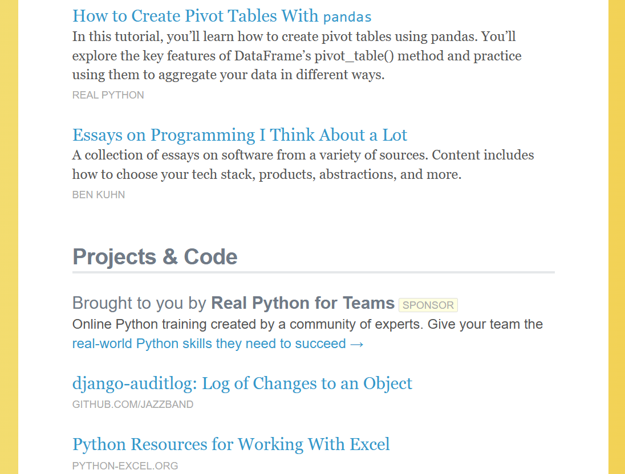
Task: Click the 'Projects & Code' section heading
Action: coord(155,256)
